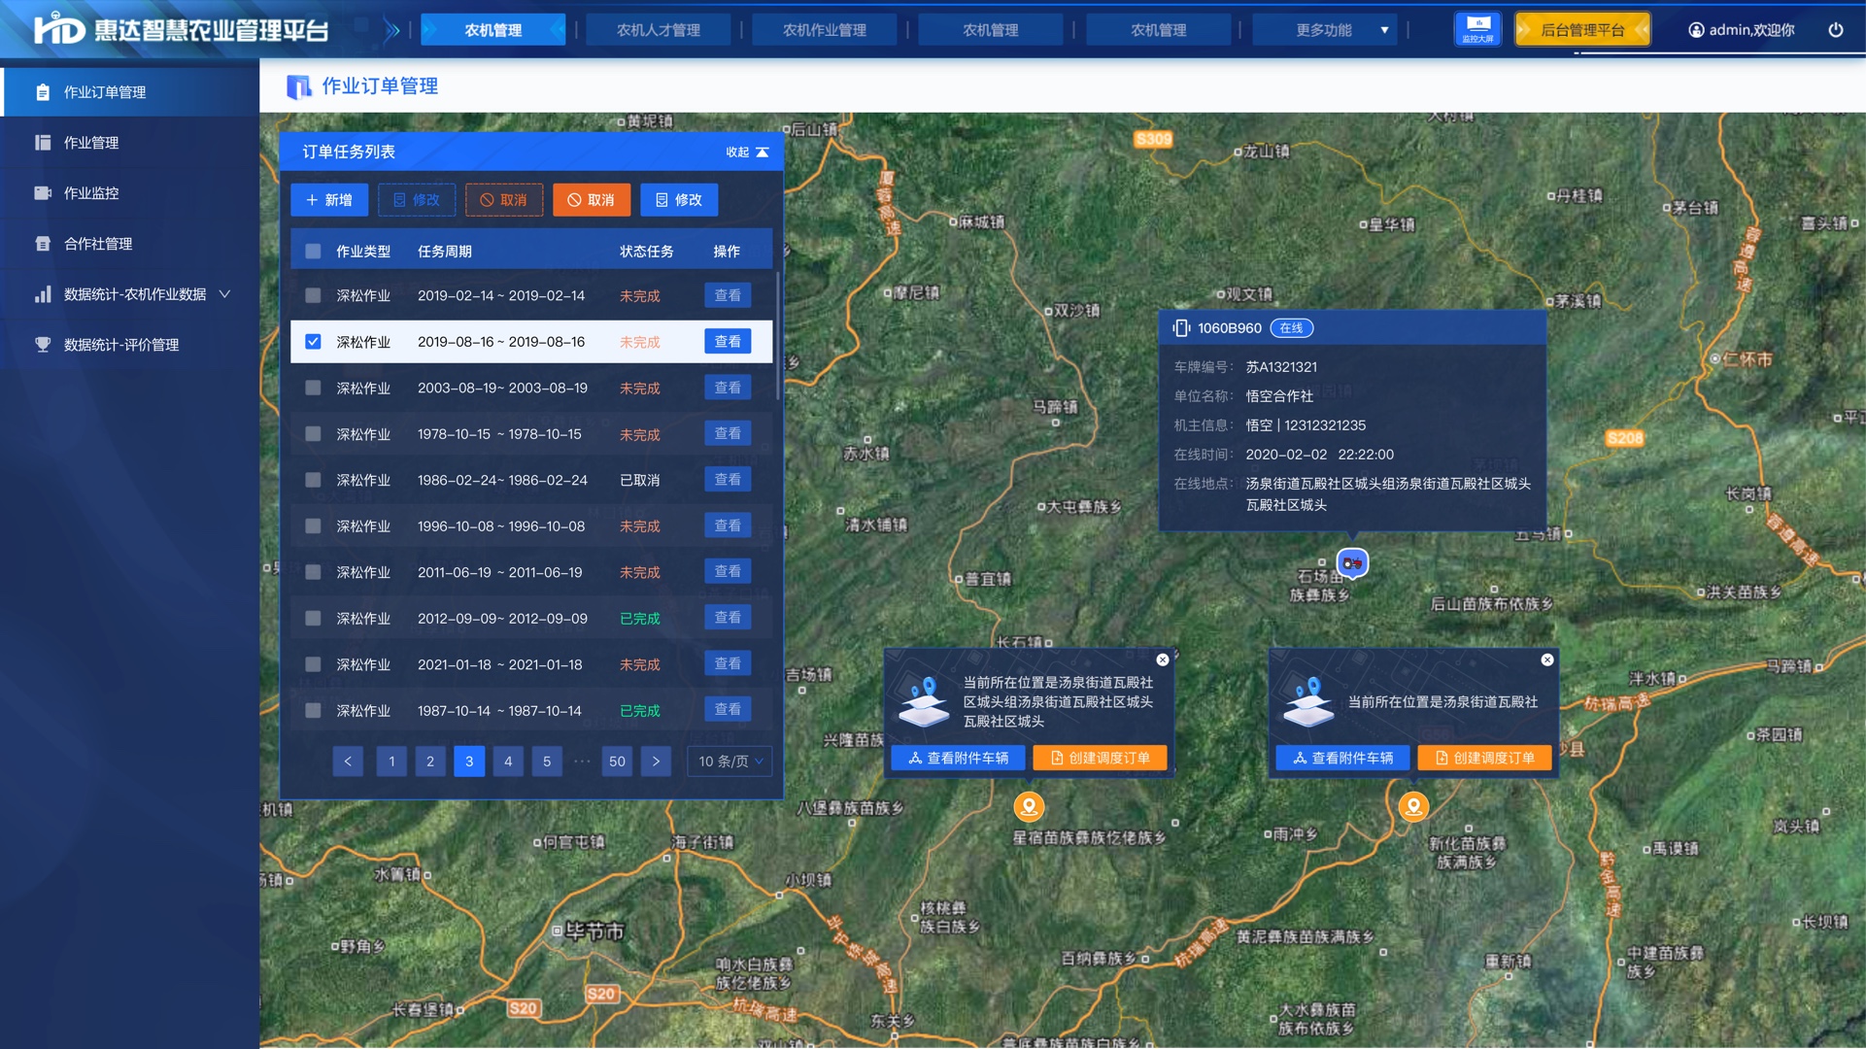Click the 作业订单管理 page title icon

tap(298, 86)
